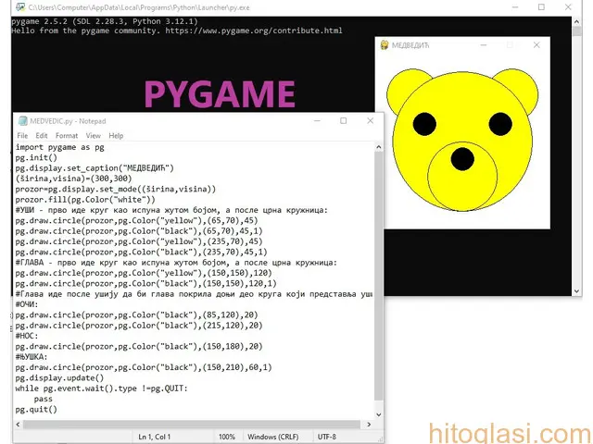
Task: Open the View menu in Notepad
Action: [93, 136]
